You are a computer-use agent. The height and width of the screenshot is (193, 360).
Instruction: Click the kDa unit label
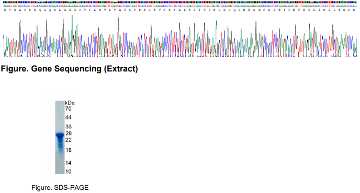[70, 103]
